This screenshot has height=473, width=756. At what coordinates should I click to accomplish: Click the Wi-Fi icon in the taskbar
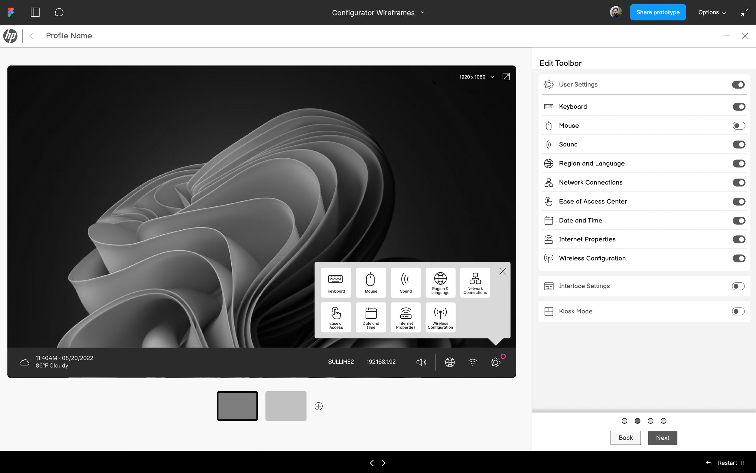point(473,362)
